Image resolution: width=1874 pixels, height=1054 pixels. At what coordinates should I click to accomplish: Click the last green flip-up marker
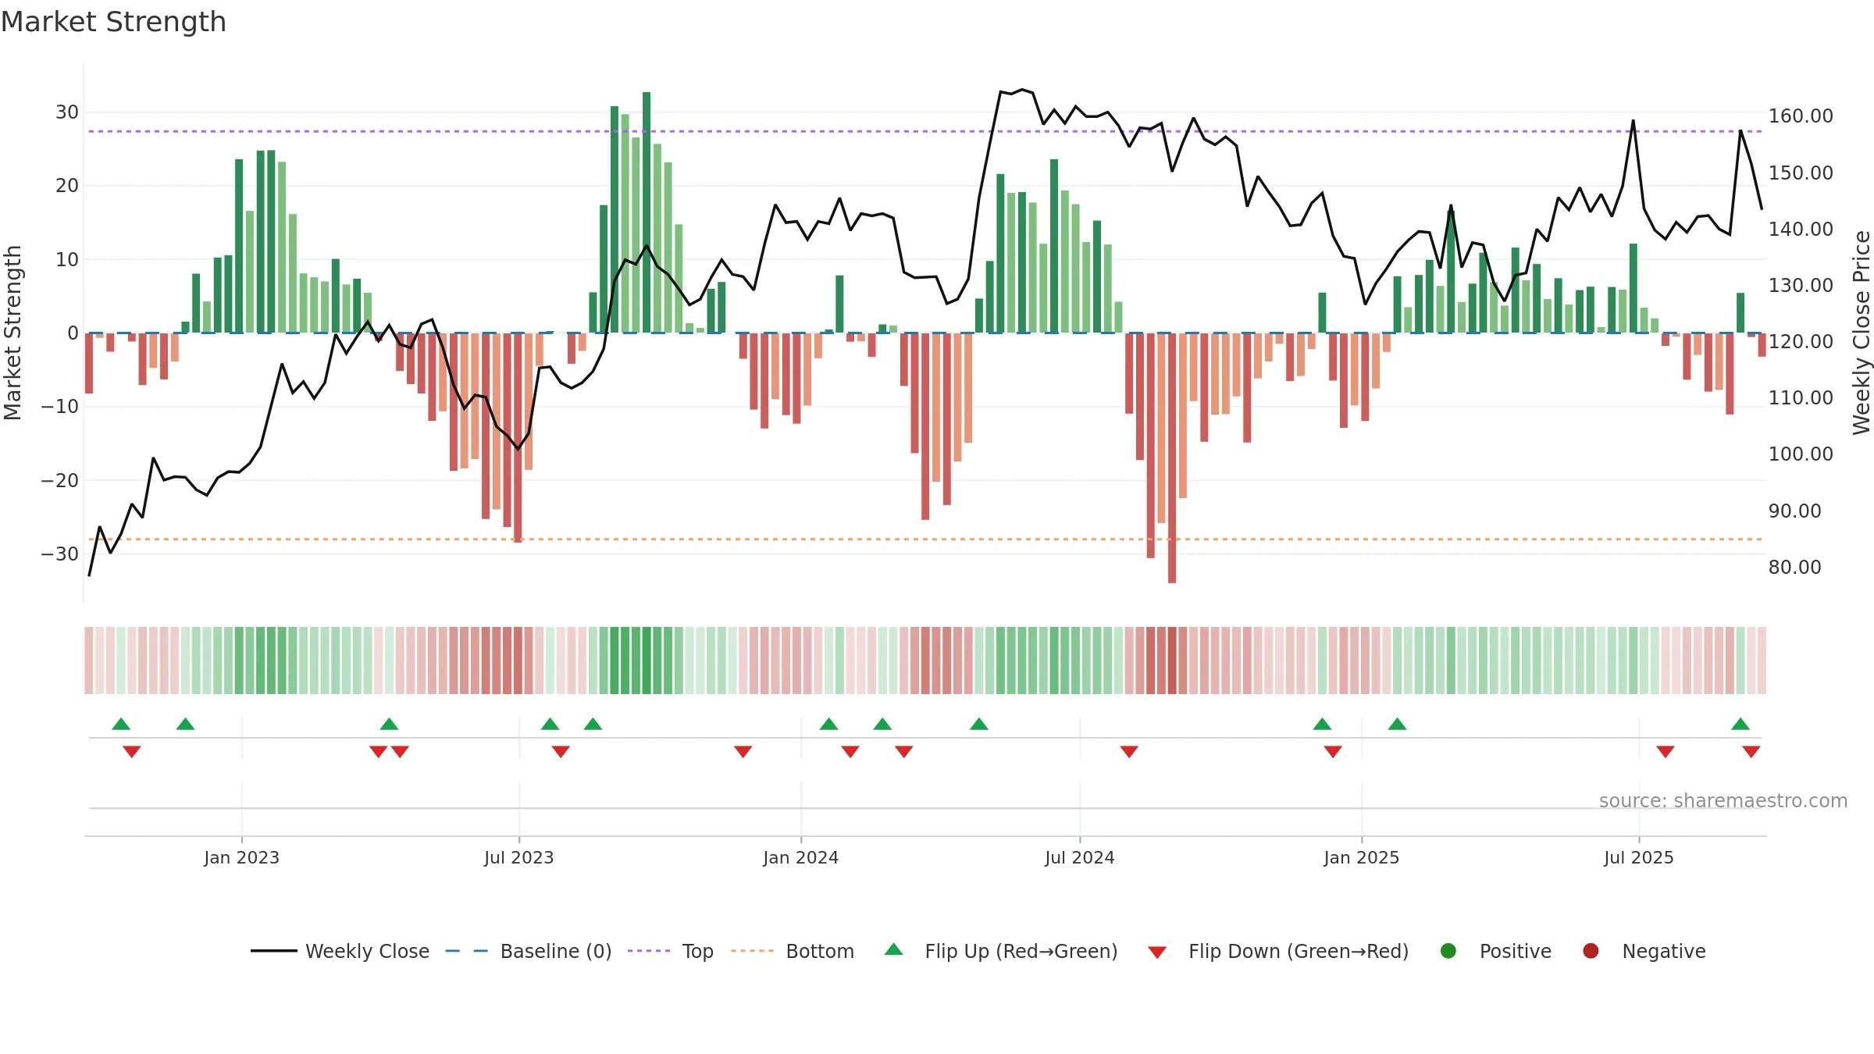(1740, 724)
